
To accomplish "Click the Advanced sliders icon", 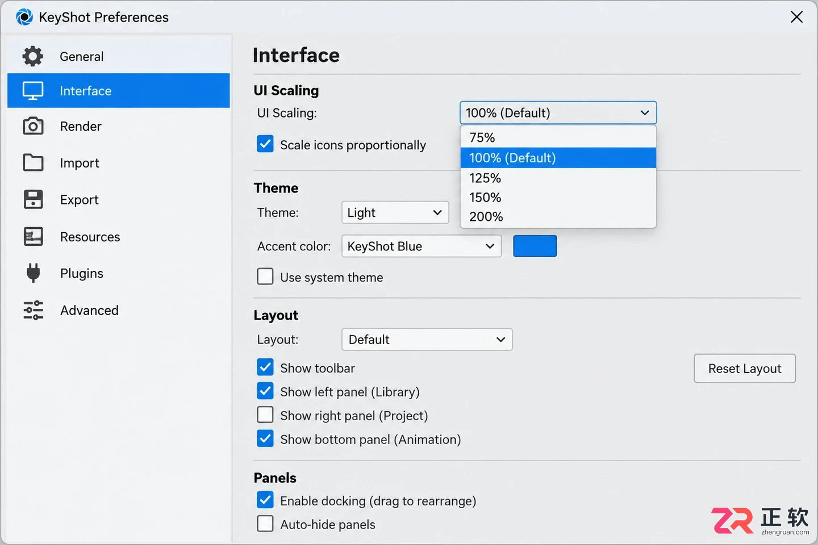I will (x=33, y=310).
